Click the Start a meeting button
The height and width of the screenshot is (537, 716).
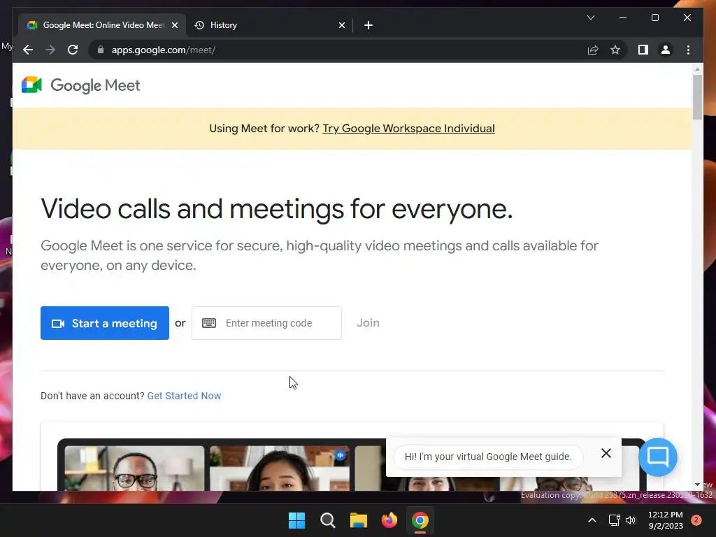tap(105, 323)
